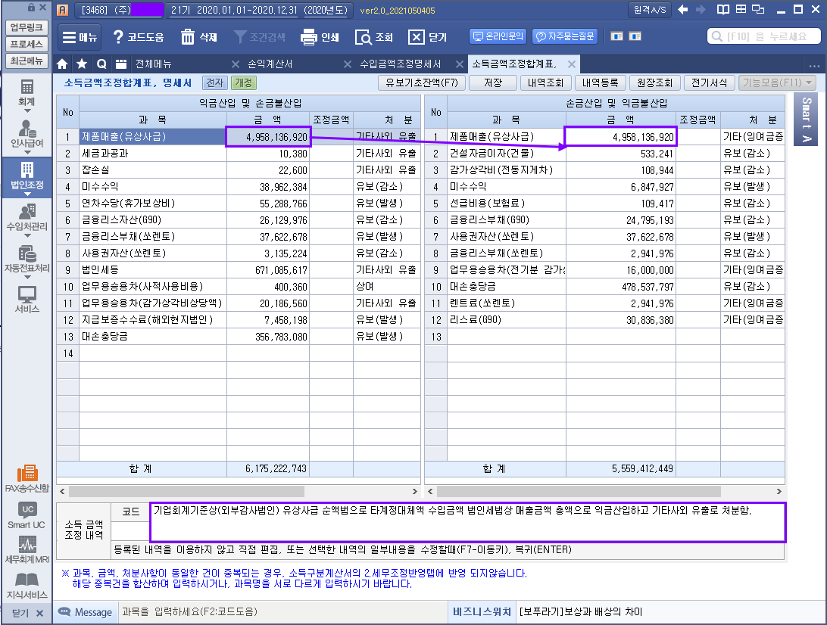Open the 인사급여 sidebar module
The width and height of the screenshot is (827, 625).
[27, 133]
